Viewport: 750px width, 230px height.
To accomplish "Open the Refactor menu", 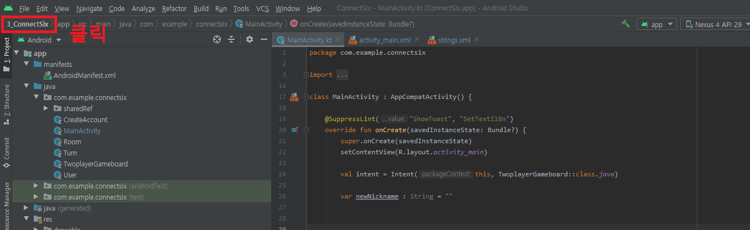I will (174, 9).
